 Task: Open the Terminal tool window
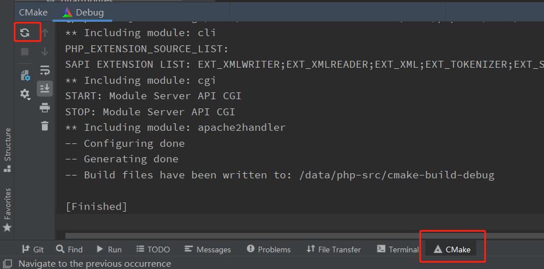(x=398, y=249)
